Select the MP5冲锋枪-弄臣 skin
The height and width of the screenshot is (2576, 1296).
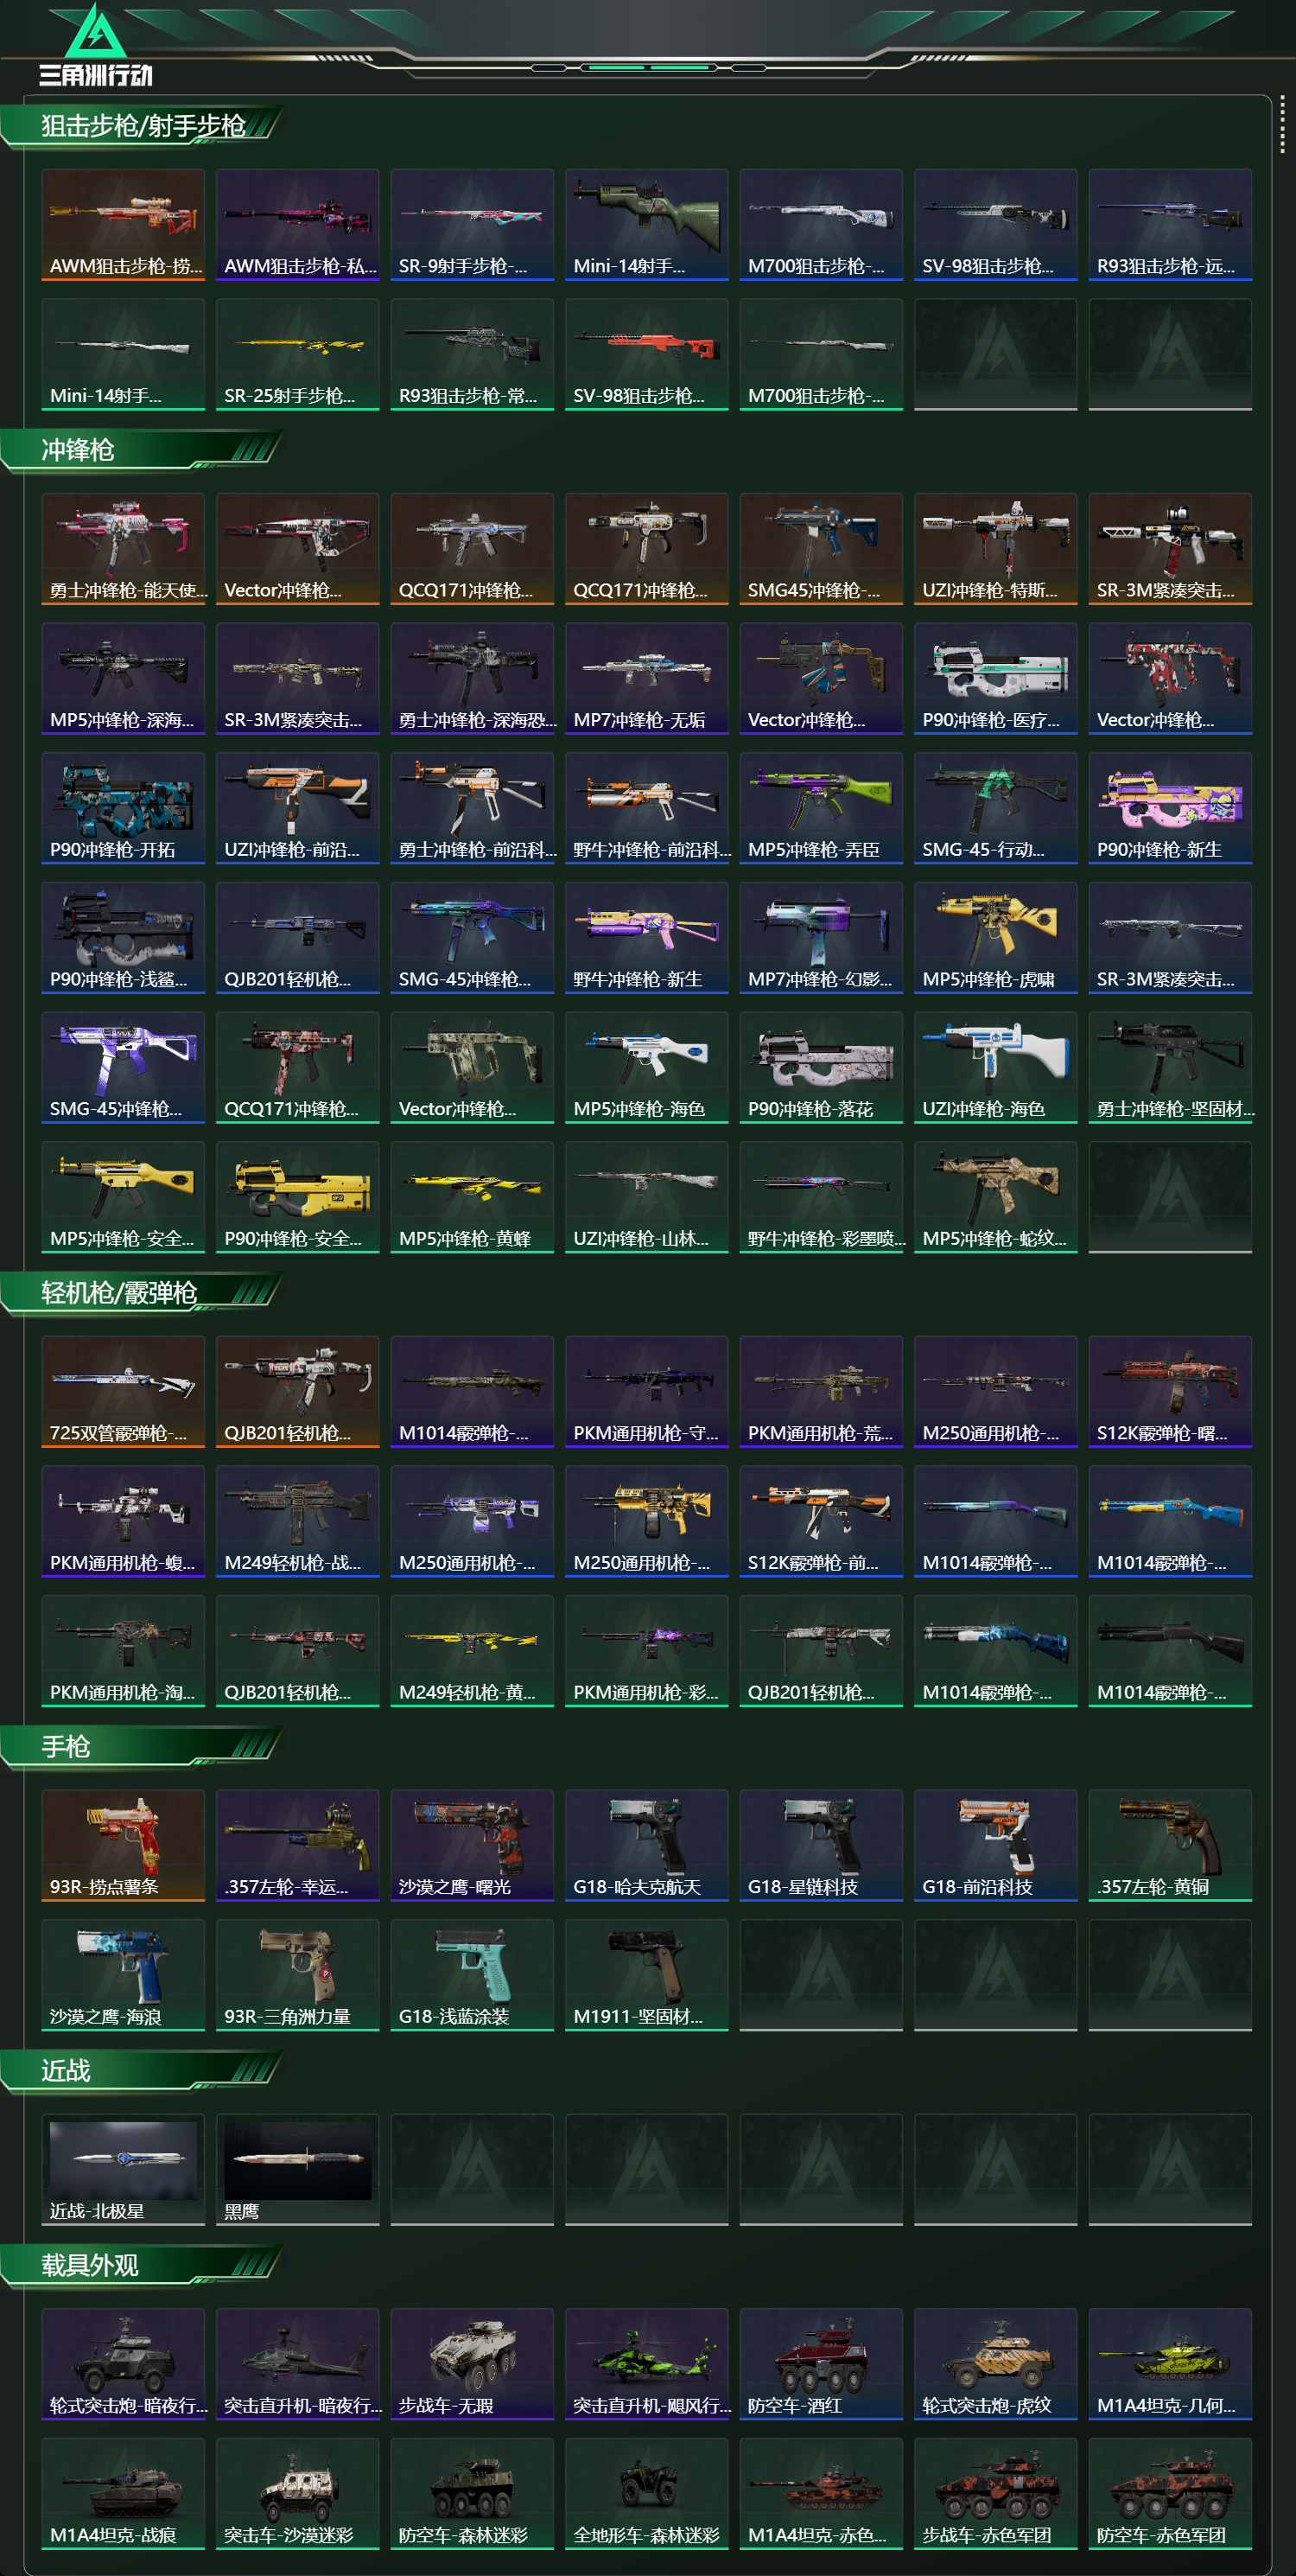(820, 808)
